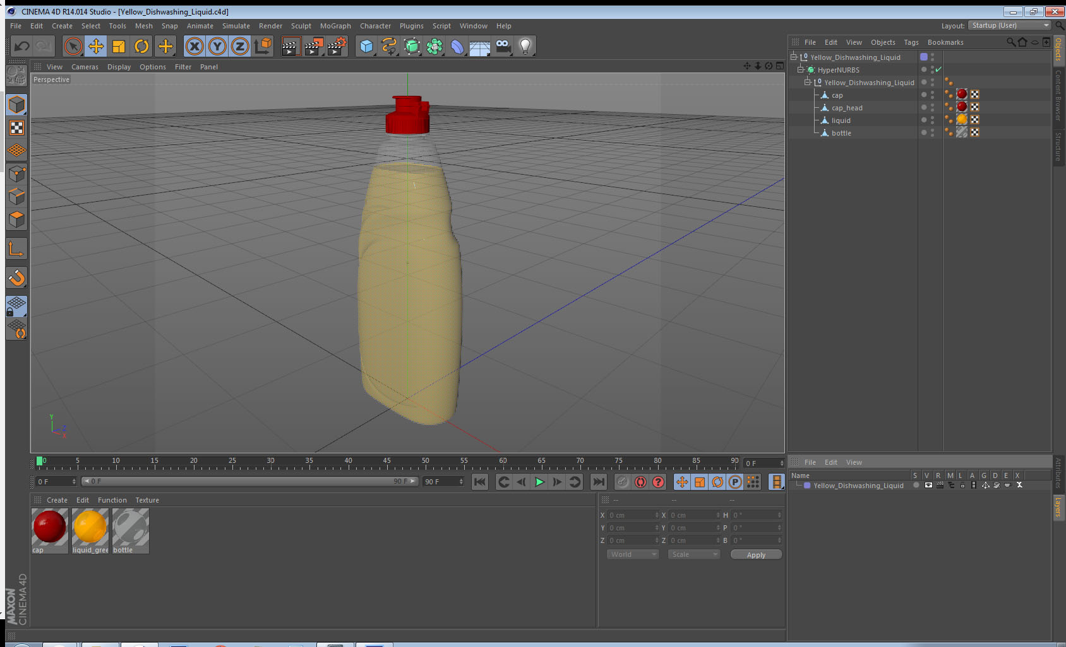
Task: Select the bottle material thumbnail
Action: click(x=131, y=527)
